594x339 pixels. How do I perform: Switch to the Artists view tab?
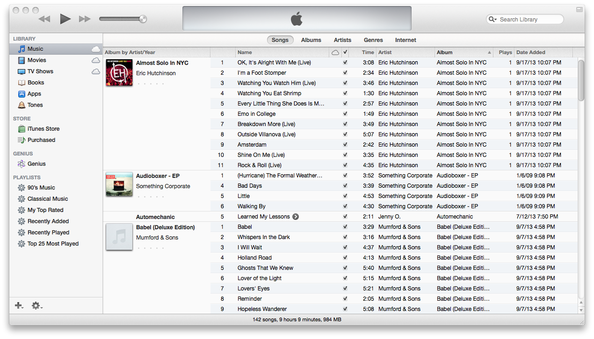tap(342, 40)
